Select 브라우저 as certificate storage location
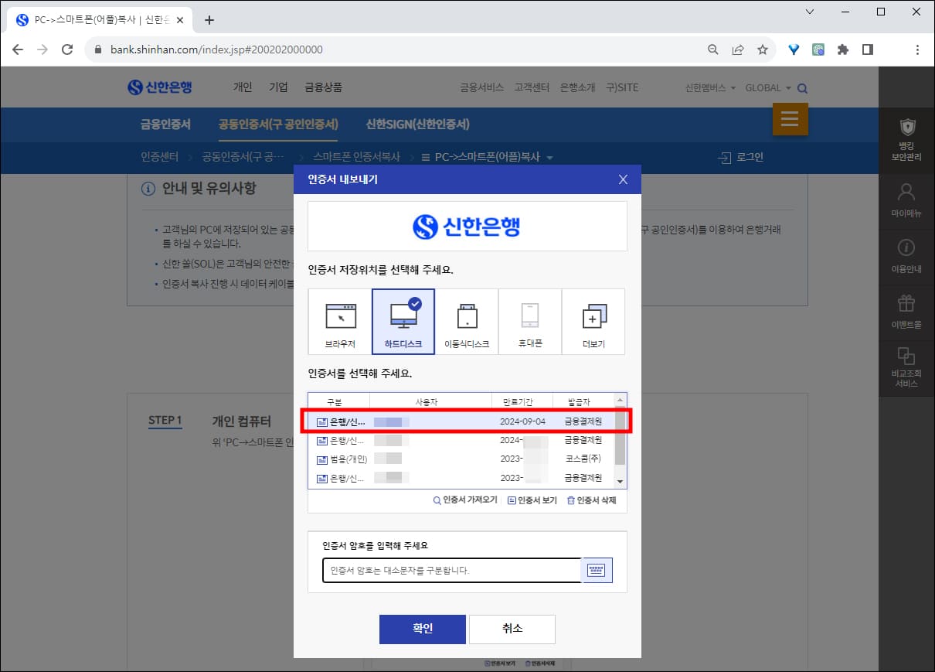Image resolution: width=935 pixels, height=672 pixels. (x=340, y=321)
